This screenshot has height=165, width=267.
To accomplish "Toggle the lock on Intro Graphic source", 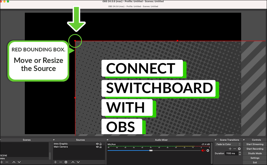I will coord(101,144).
